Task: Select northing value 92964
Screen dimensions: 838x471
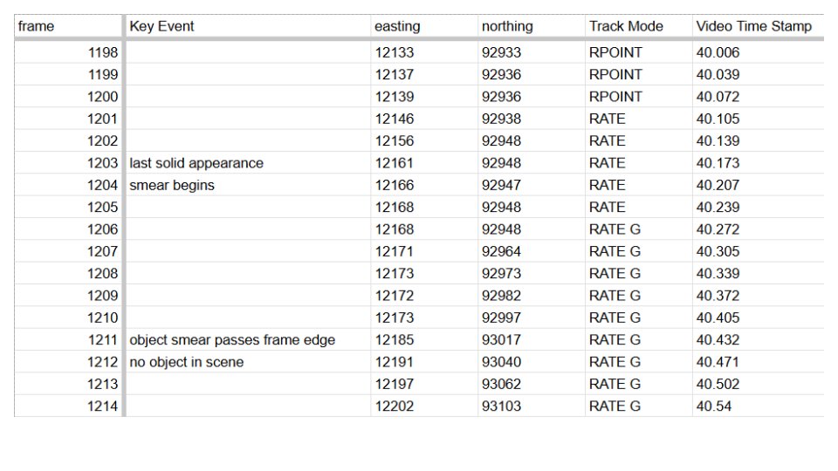Action: [532, 251]
